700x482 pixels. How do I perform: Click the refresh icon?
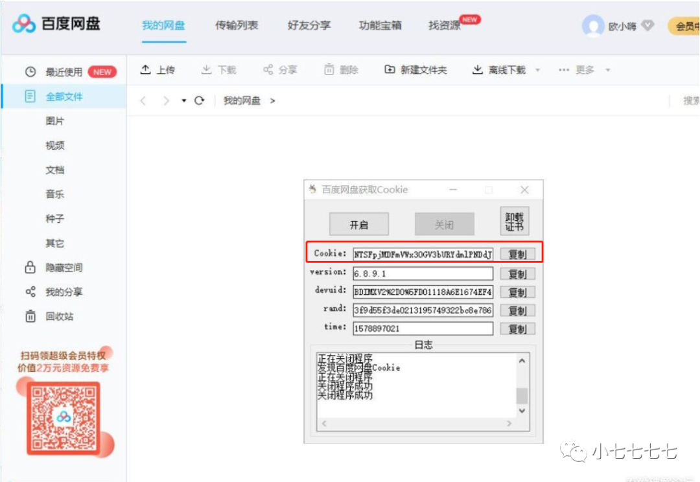coord(200,101)
